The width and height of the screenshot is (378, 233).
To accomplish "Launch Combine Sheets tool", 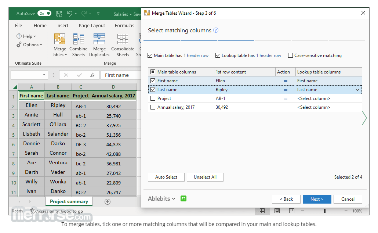I will tap(78, 45).
